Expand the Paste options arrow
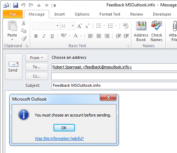This screenshot has width=177, height=153. (12, 40)
